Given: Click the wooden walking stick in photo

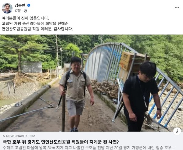Looking at the screenshot, I should [64, 110].
